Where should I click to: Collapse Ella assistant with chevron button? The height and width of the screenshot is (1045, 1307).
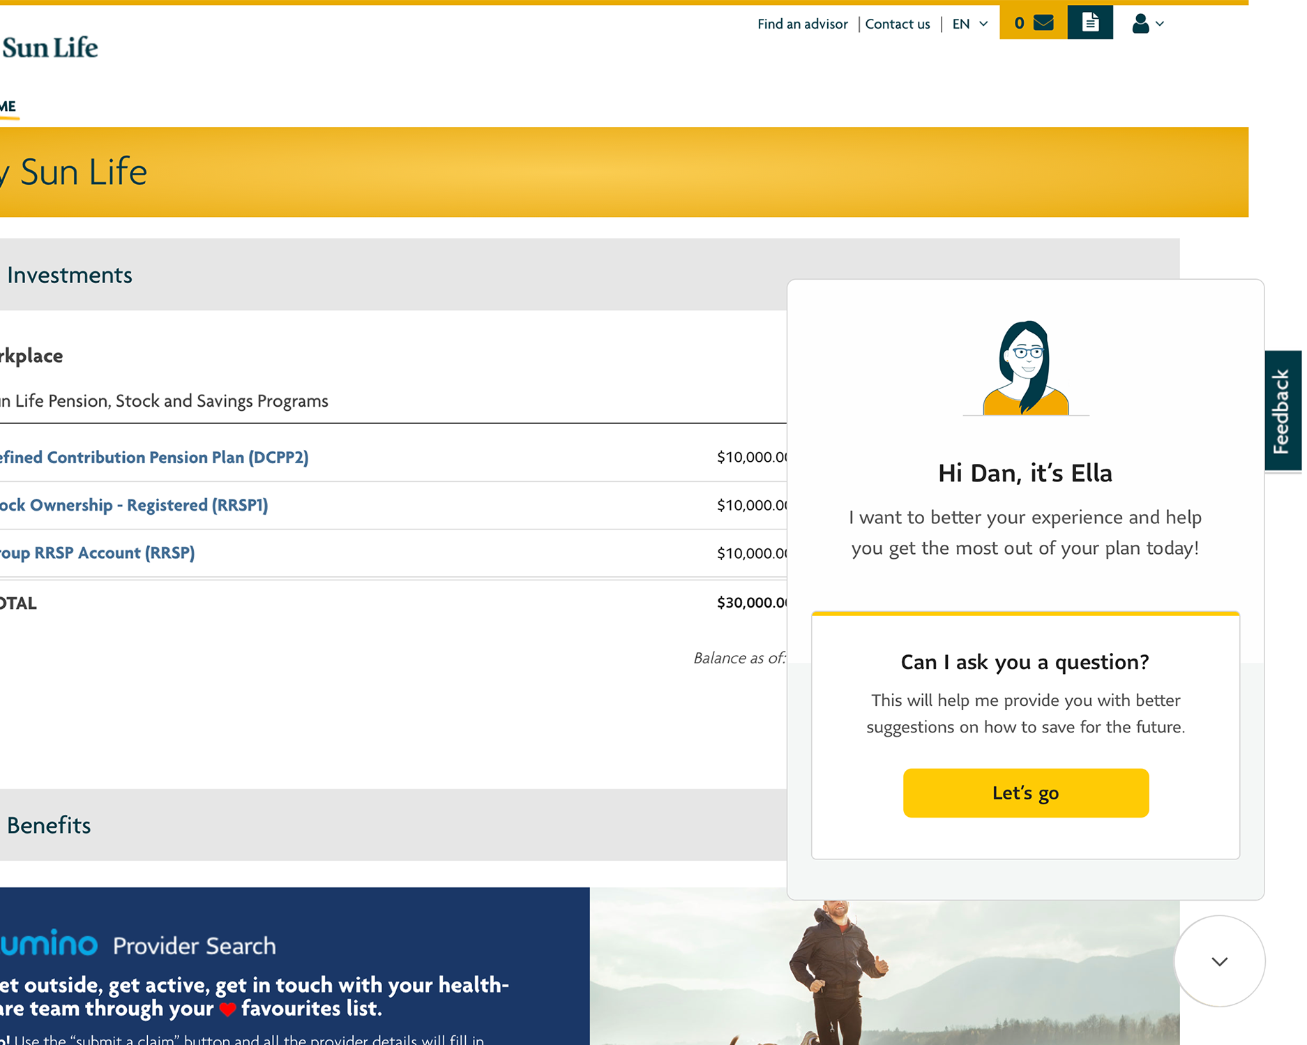[1219, 961]
